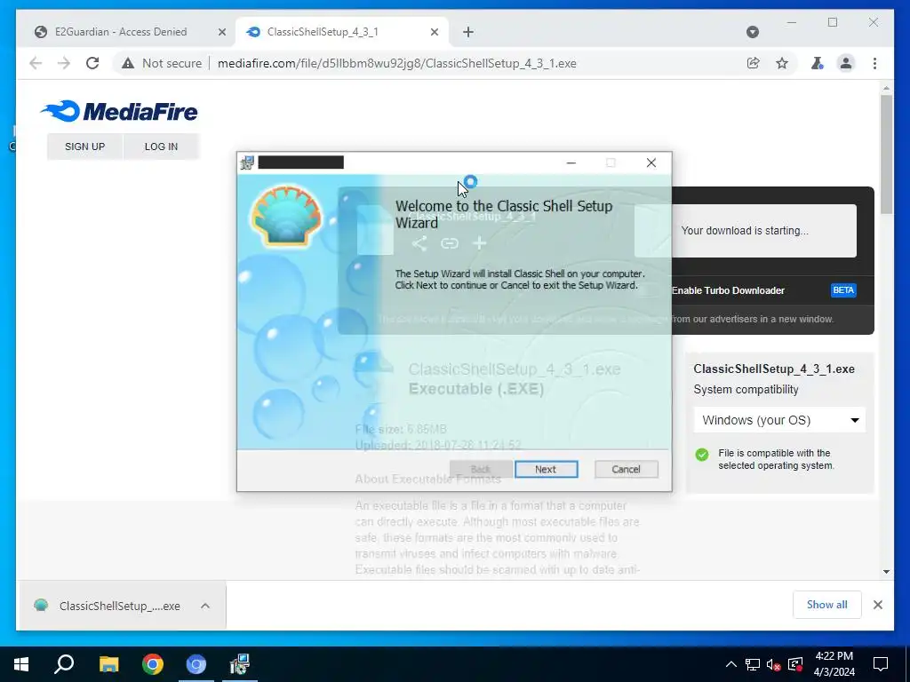Click the MediaFire logo

120,111
